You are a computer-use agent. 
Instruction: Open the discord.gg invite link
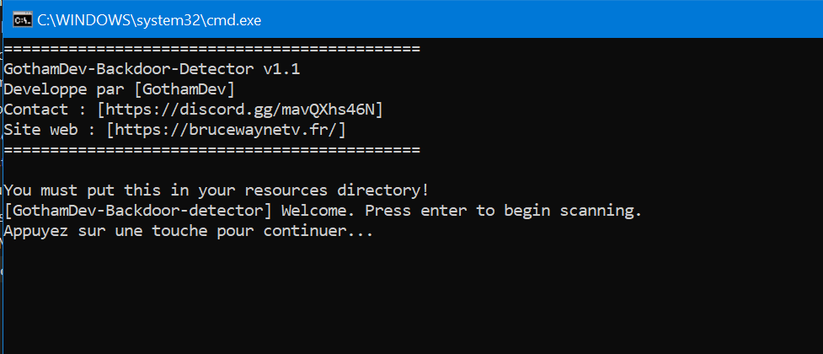(244, 109)
